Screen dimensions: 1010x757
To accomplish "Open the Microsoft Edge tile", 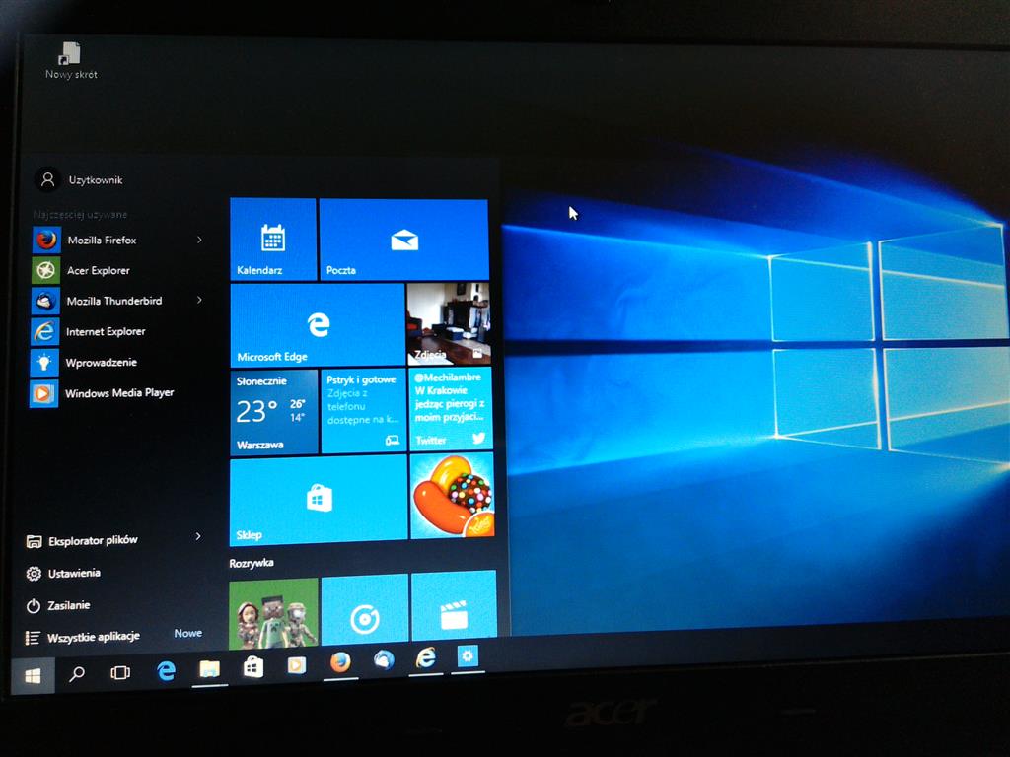I will tap(318, 324).
